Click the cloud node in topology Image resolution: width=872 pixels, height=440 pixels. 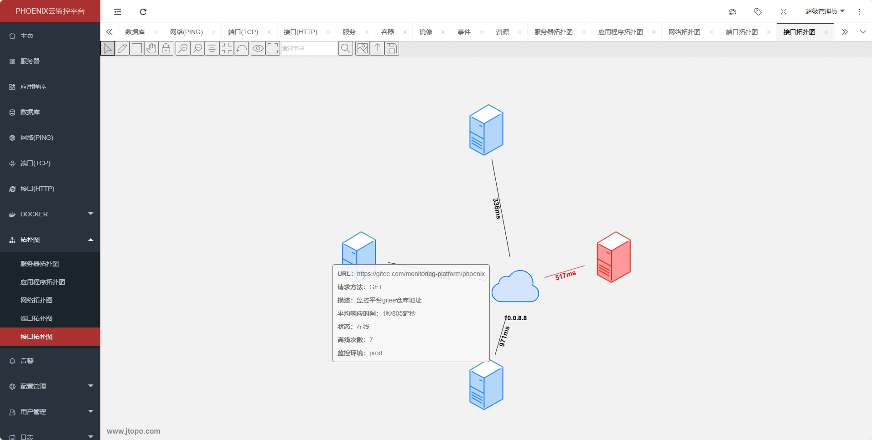coord(515,286)
